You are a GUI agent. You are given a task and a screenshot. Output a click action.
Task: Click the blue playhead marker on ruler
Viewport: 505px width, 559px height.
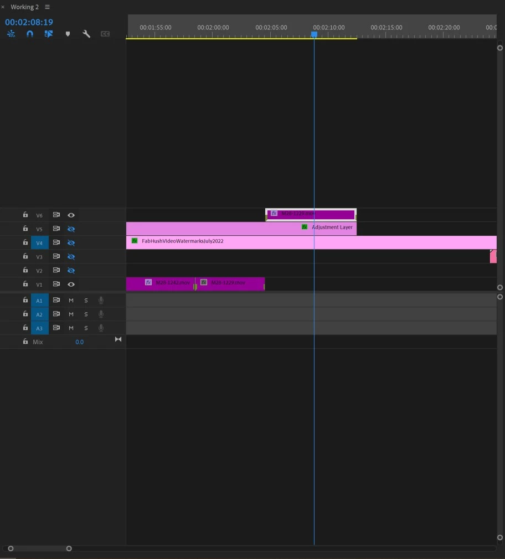click(x=314, y=34)
